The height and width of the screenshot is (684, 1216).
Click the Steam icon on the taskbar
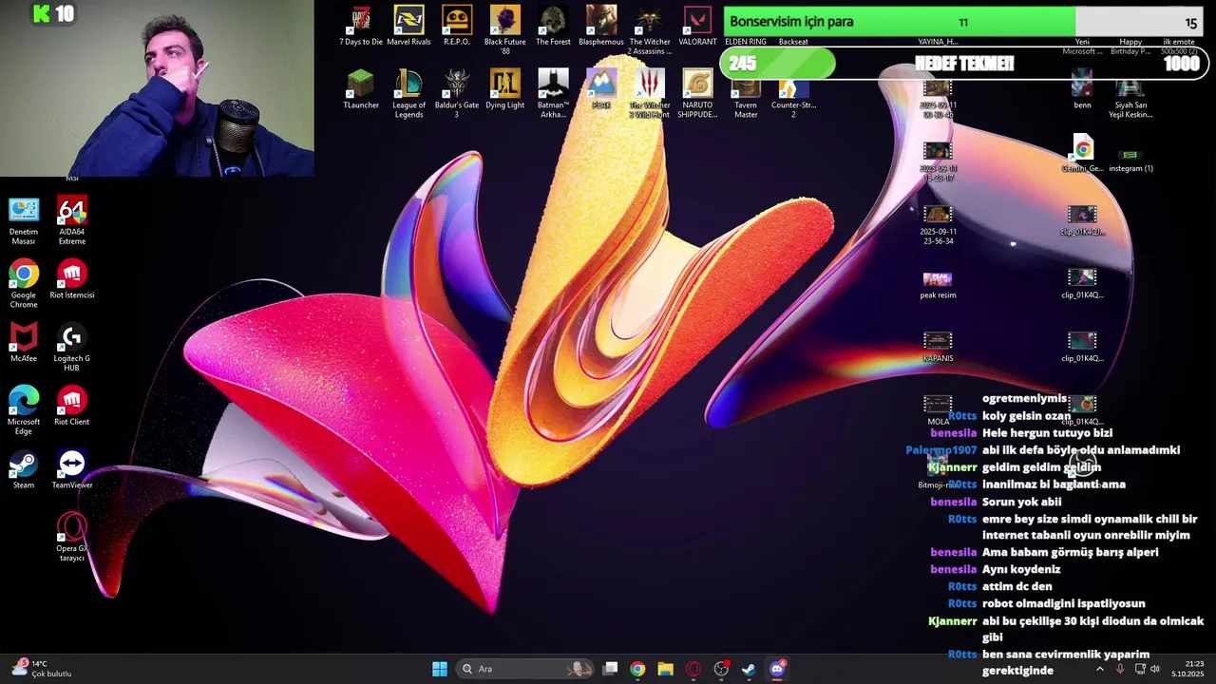tap(749, 669)
